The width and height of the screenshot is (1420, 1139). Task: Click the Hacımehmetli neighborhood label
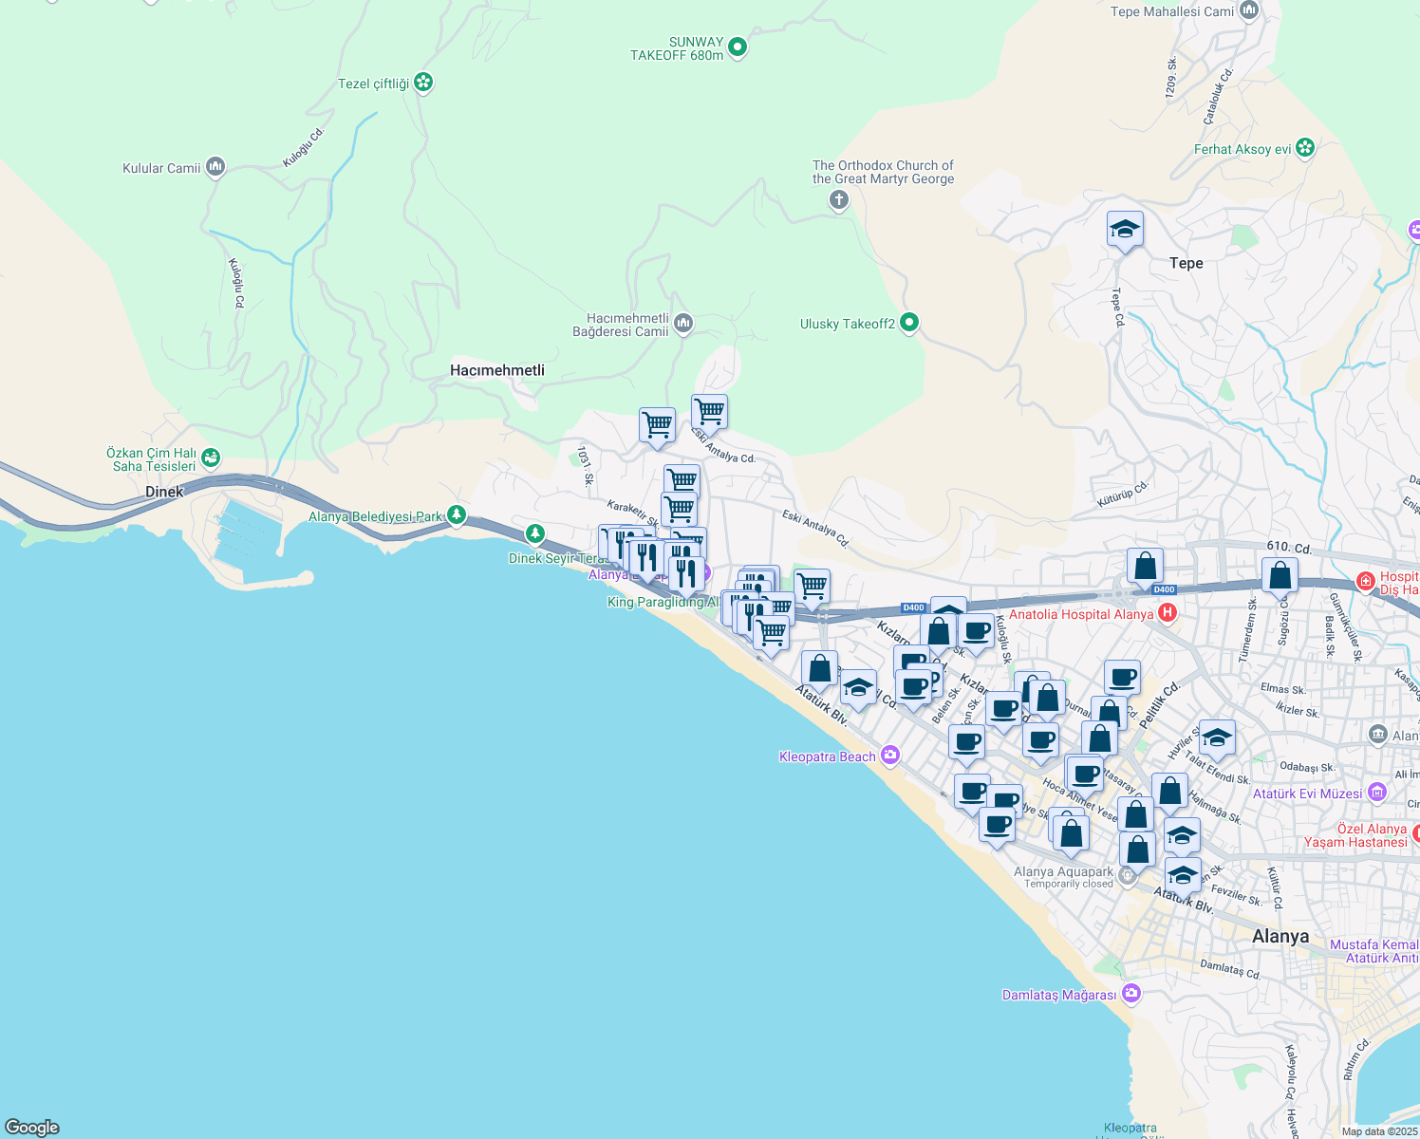tap(497, 370)
